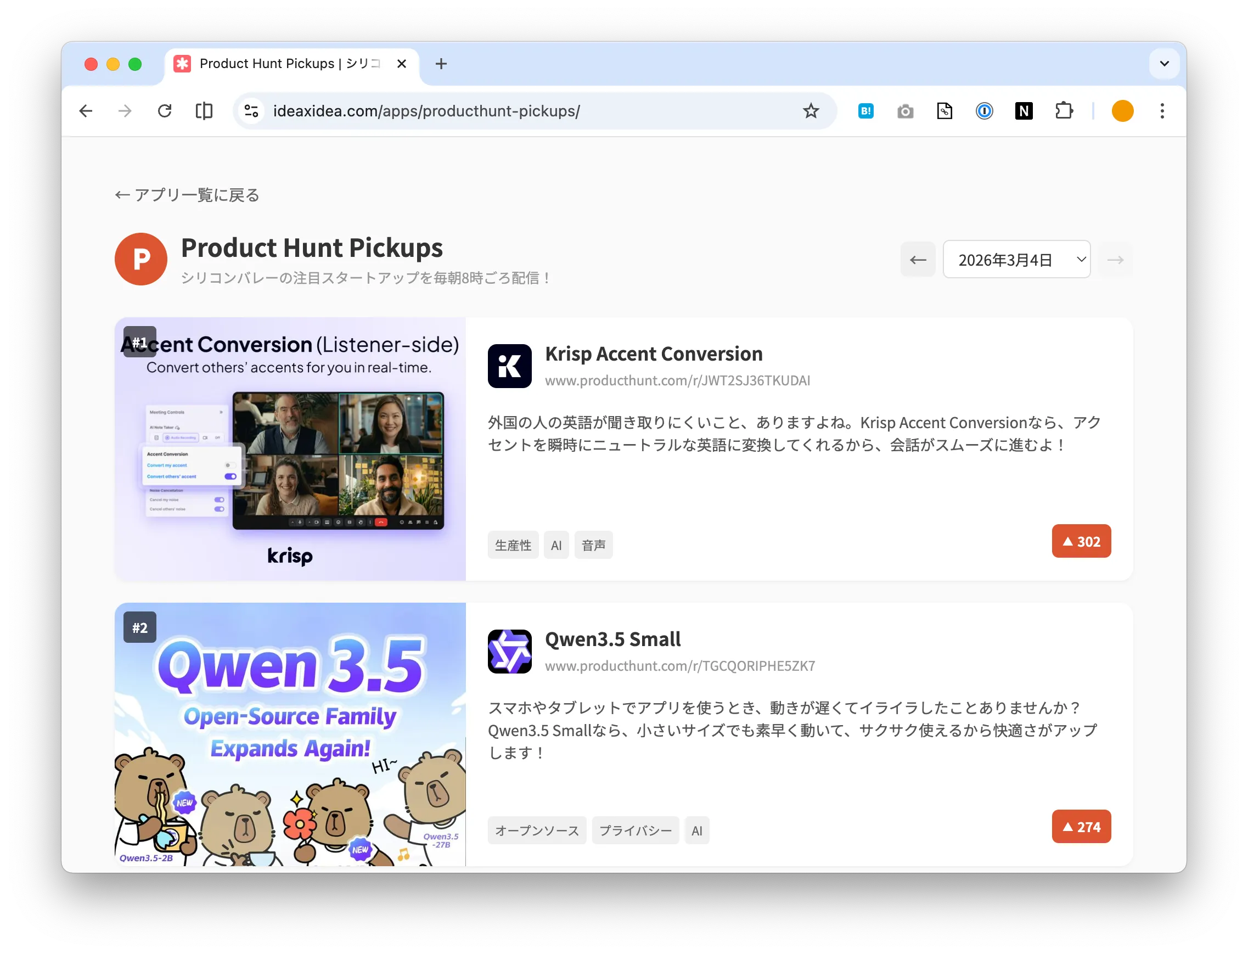This screenshot has width=1248, height=954.
Task: Open the 2026年3月4日 date selector
Action: [x=1016, y=259]
